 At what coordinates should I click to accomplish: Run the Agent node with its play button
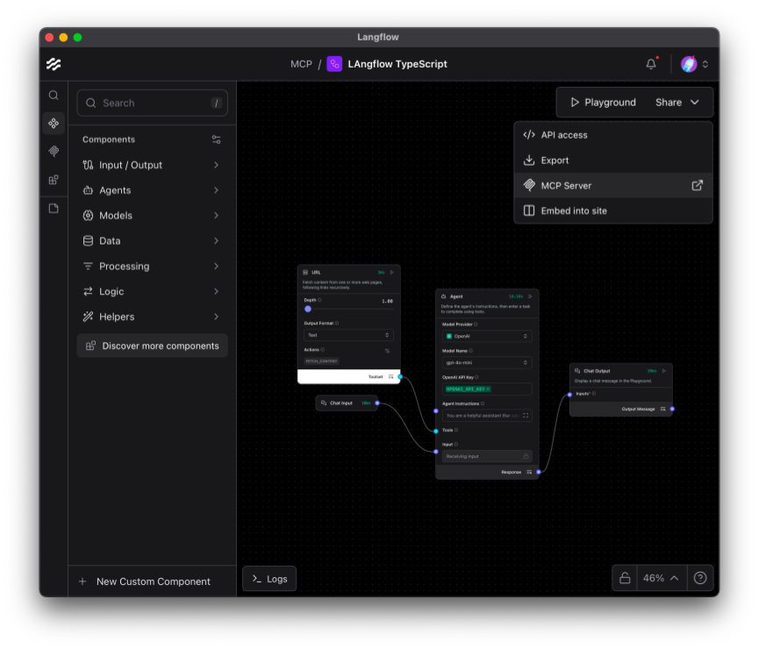[530, 296]
